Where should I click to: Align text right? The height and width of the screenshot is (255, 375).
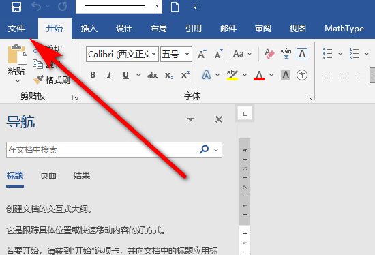coord(361,75)
